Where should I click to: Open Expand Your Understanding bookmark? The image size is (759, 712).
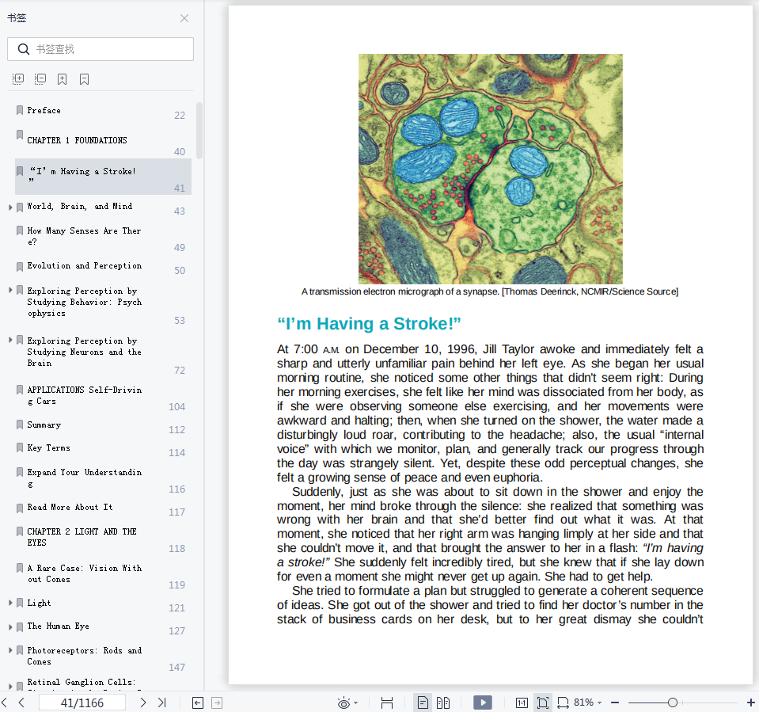pyautogui.click(x=84, y=478)
